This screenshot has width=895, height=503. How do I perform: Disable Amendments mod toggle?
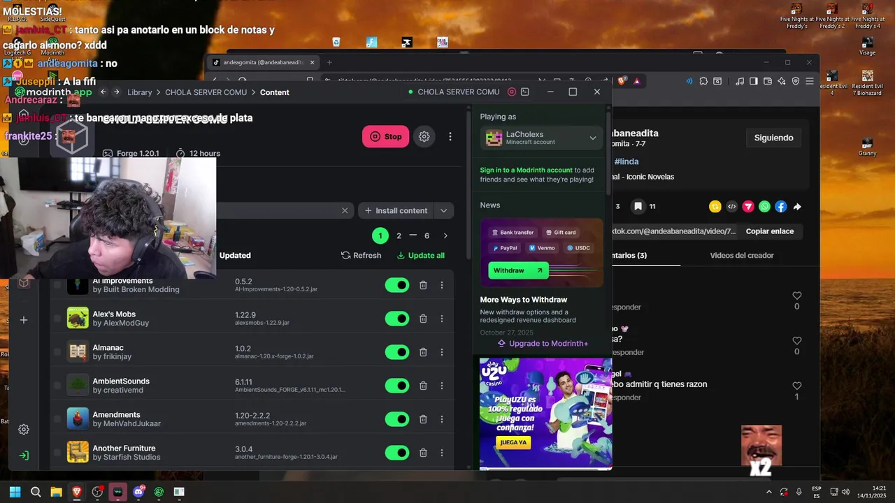tap(397, 419)
